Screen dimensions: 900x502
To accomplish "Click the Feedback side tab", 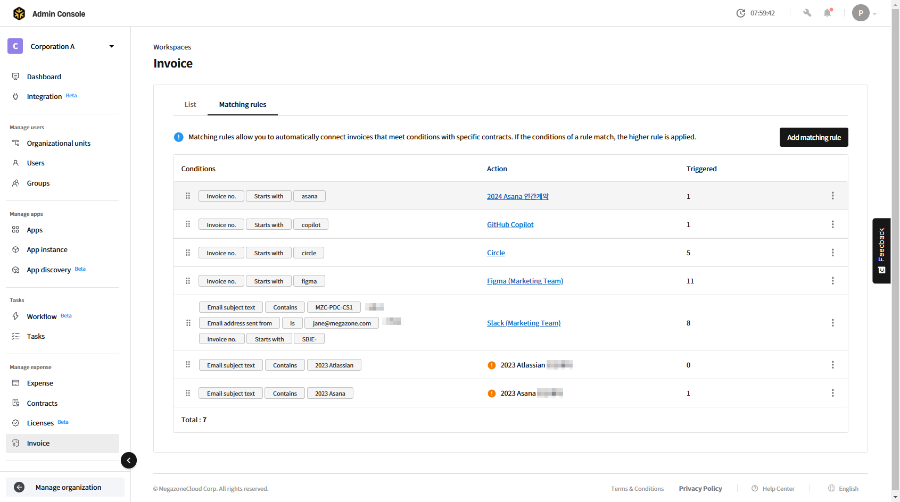I will point(881,250).
